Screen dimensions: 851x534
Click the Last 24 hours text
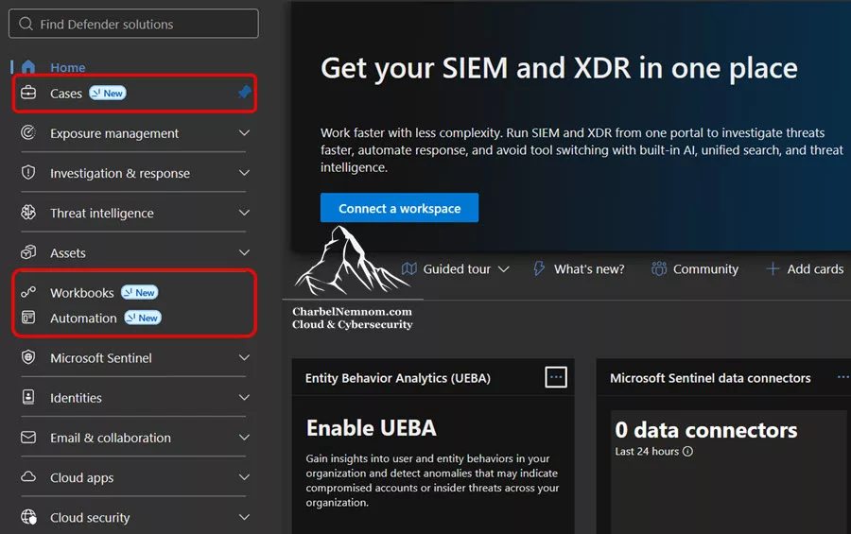pos(647,452)
